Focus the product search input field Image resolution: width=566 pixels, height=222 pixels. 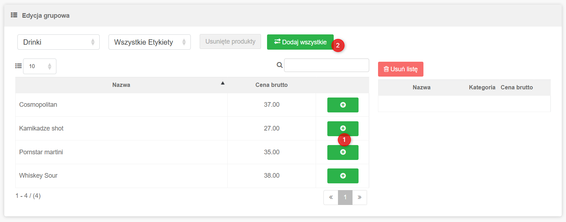[326, 65]
